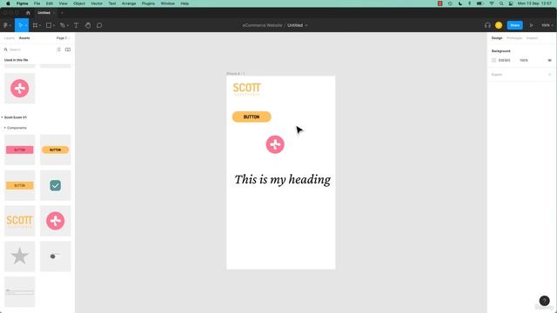Switch to the Layers tab
This screenshot has width=557, height=313.
(x=10, y=38)
